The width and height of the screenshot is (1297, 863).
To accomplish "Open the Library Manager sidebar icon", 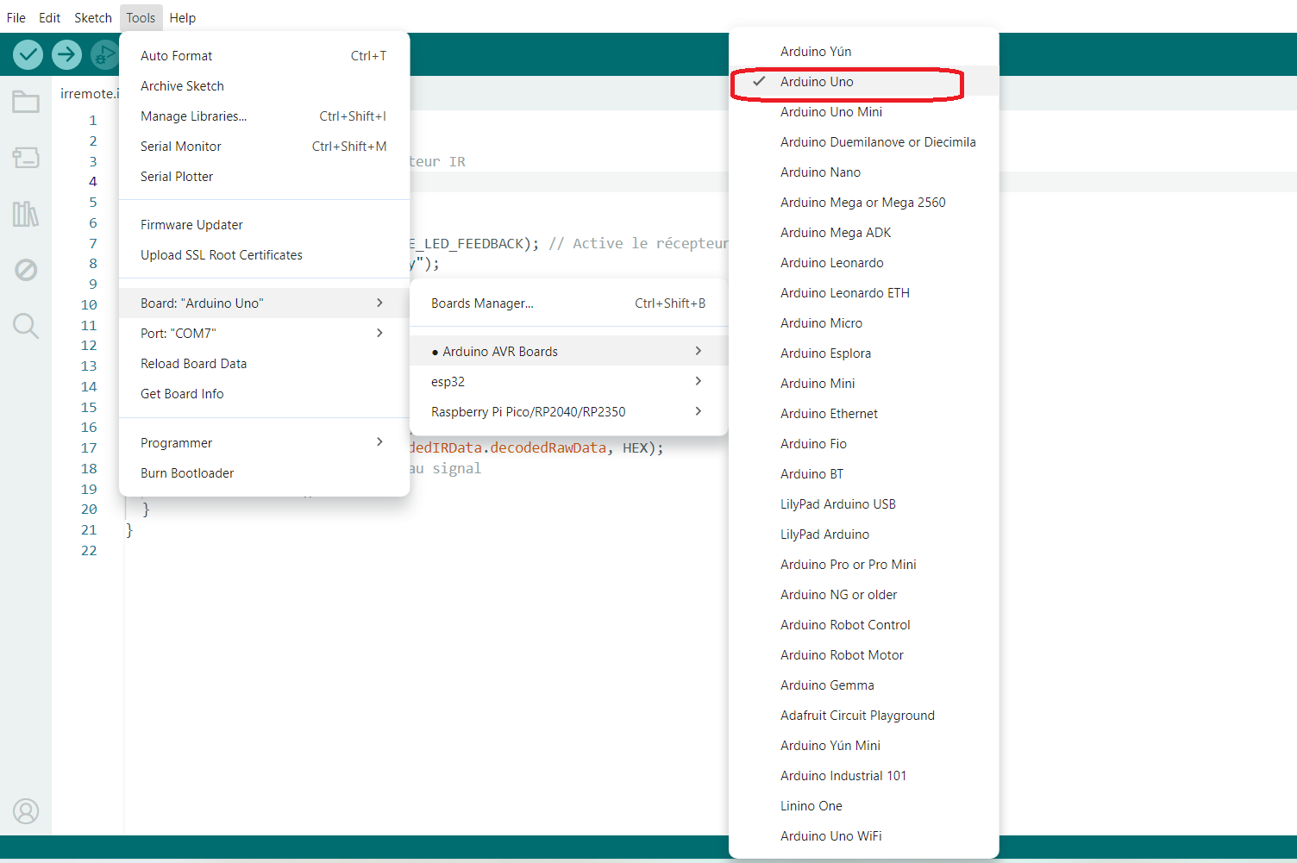I will pos(26,214).
